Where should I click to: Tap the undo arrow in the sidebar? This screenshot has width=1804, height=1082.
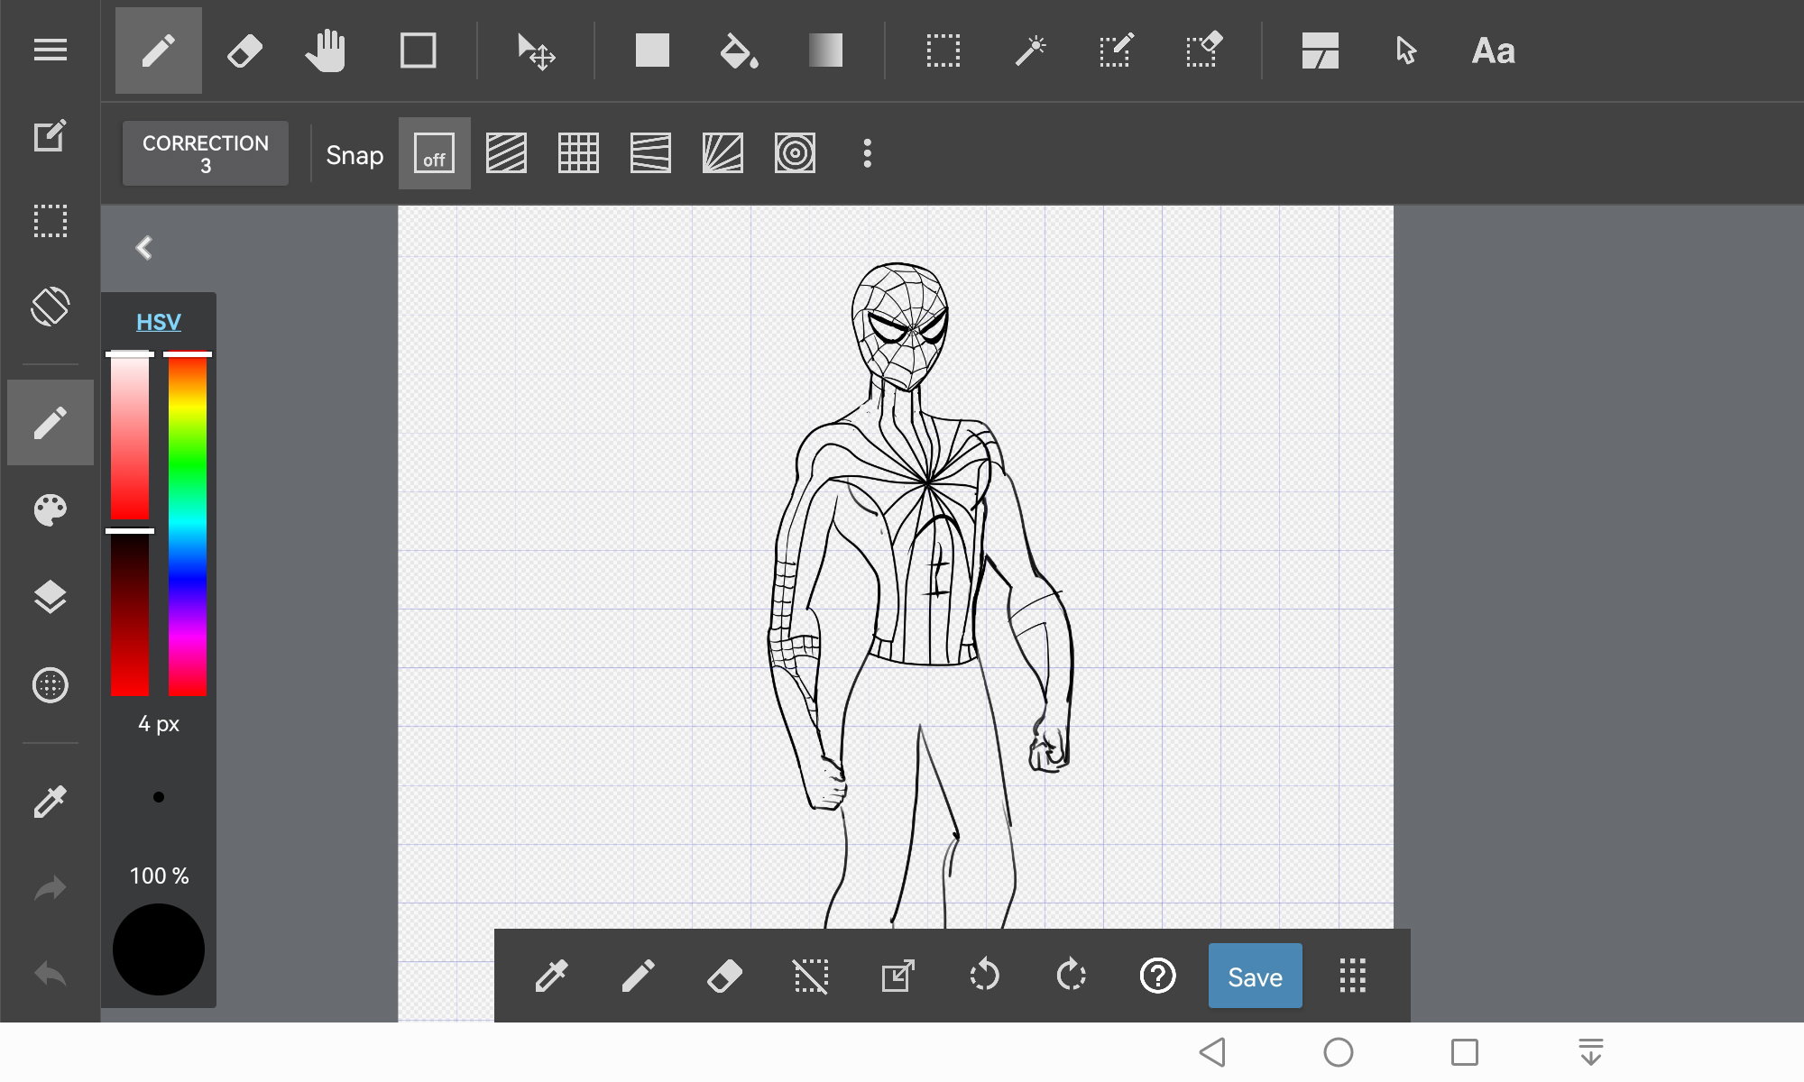(x=51, y=974)
